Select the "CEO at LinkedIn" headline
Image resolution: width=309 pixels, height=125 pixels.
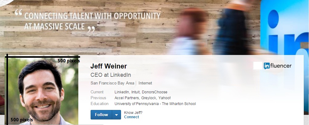point(111,75)
